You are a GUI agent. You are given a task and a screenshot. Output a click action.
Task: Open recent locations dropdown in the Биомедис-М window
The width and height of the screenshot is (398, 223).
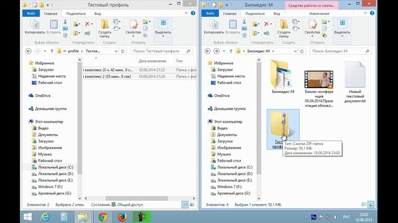[224, 51]
